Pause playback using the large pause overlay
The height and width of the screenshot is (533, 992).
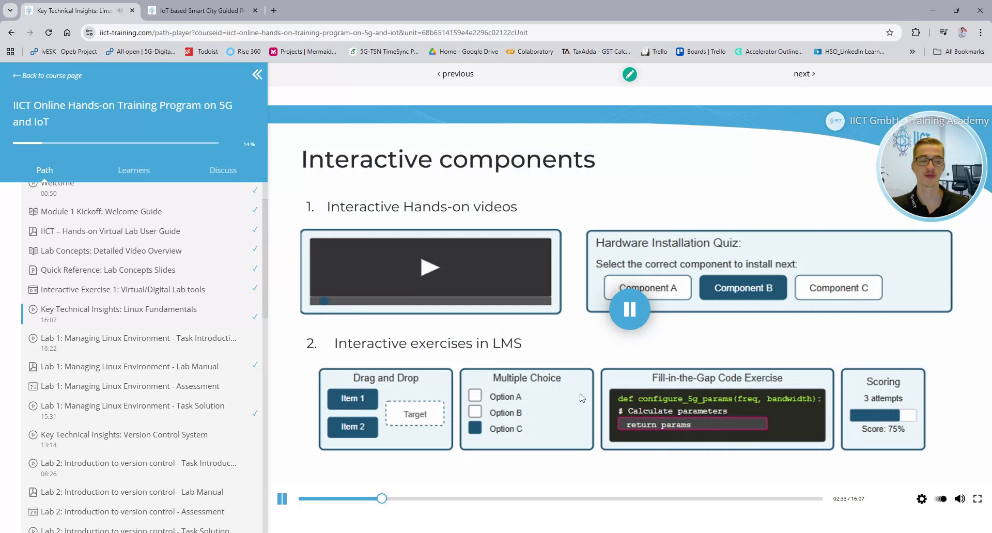click(x=630, y=309)
